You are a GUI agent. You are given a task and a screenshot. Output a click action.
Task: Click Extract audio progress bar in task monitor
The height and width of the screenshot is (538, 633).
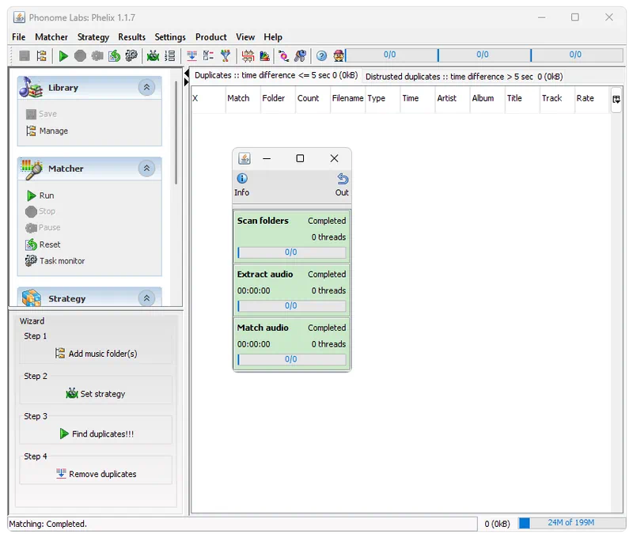point(292,306)
